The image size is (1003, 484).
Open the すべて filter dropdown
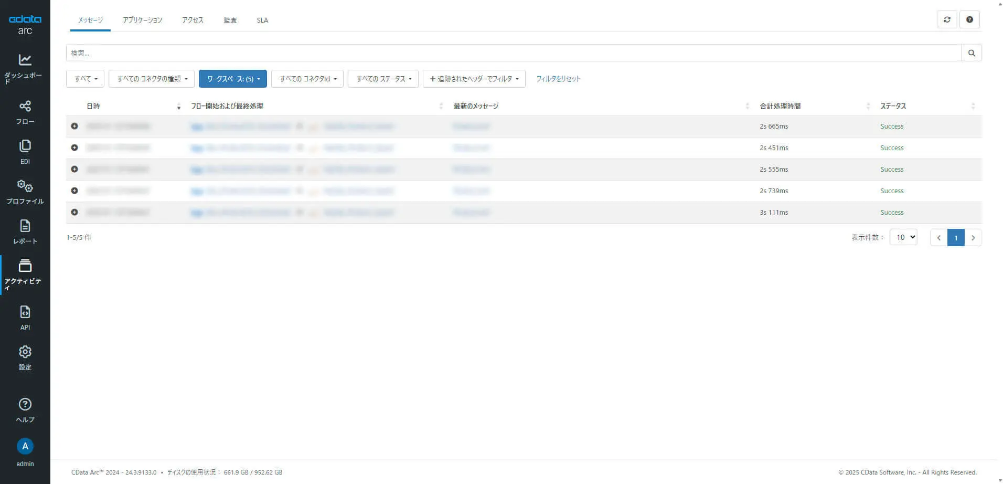pos(86,79)
